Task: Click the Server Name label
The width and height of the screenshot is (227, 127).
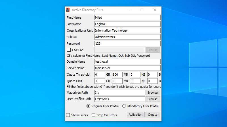Action: pyautogui.click(x=75, y=68)
